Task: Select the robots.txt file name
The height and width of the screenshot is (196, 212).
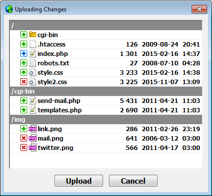Action: (x=53, y=63)
